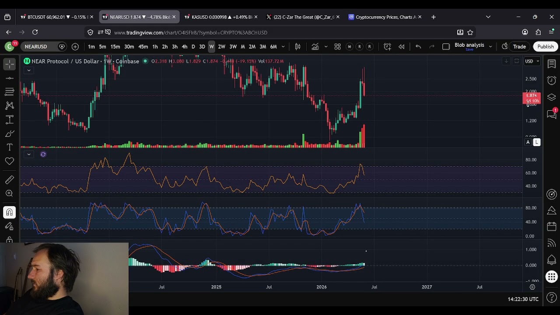Click the zoom in magnifier tool

click(x=10, y=193)
